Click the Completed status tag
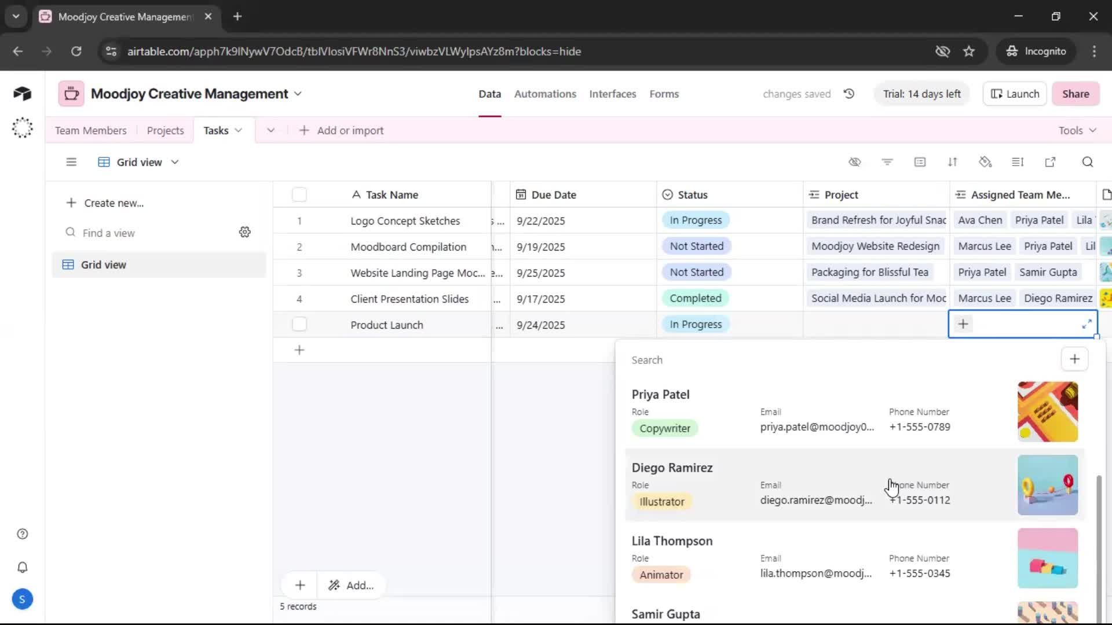This screenshot has width=1112, height=625. pos(695,299)
